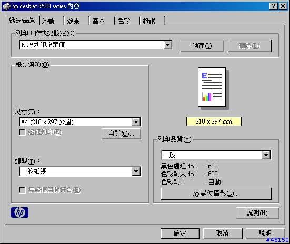Switch to the 紙張/品質 tab

[x=22, y=20]
